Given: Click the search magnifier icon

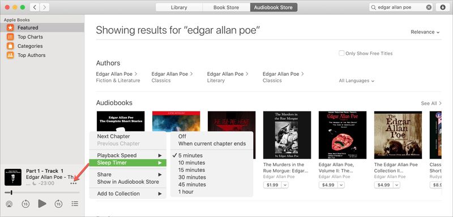Looking at the screenshot, I should point(374,7).
